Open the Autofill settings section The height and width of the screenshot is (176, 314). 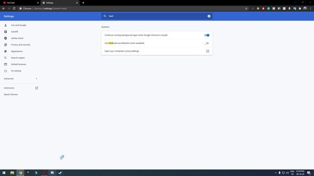pyautogui.click(x=14, y=32)
